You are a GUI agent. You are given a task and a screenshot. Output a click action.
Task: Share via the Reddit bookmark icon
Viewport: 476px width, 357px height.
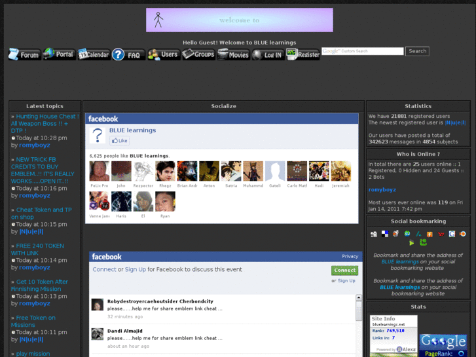(395, 234)
